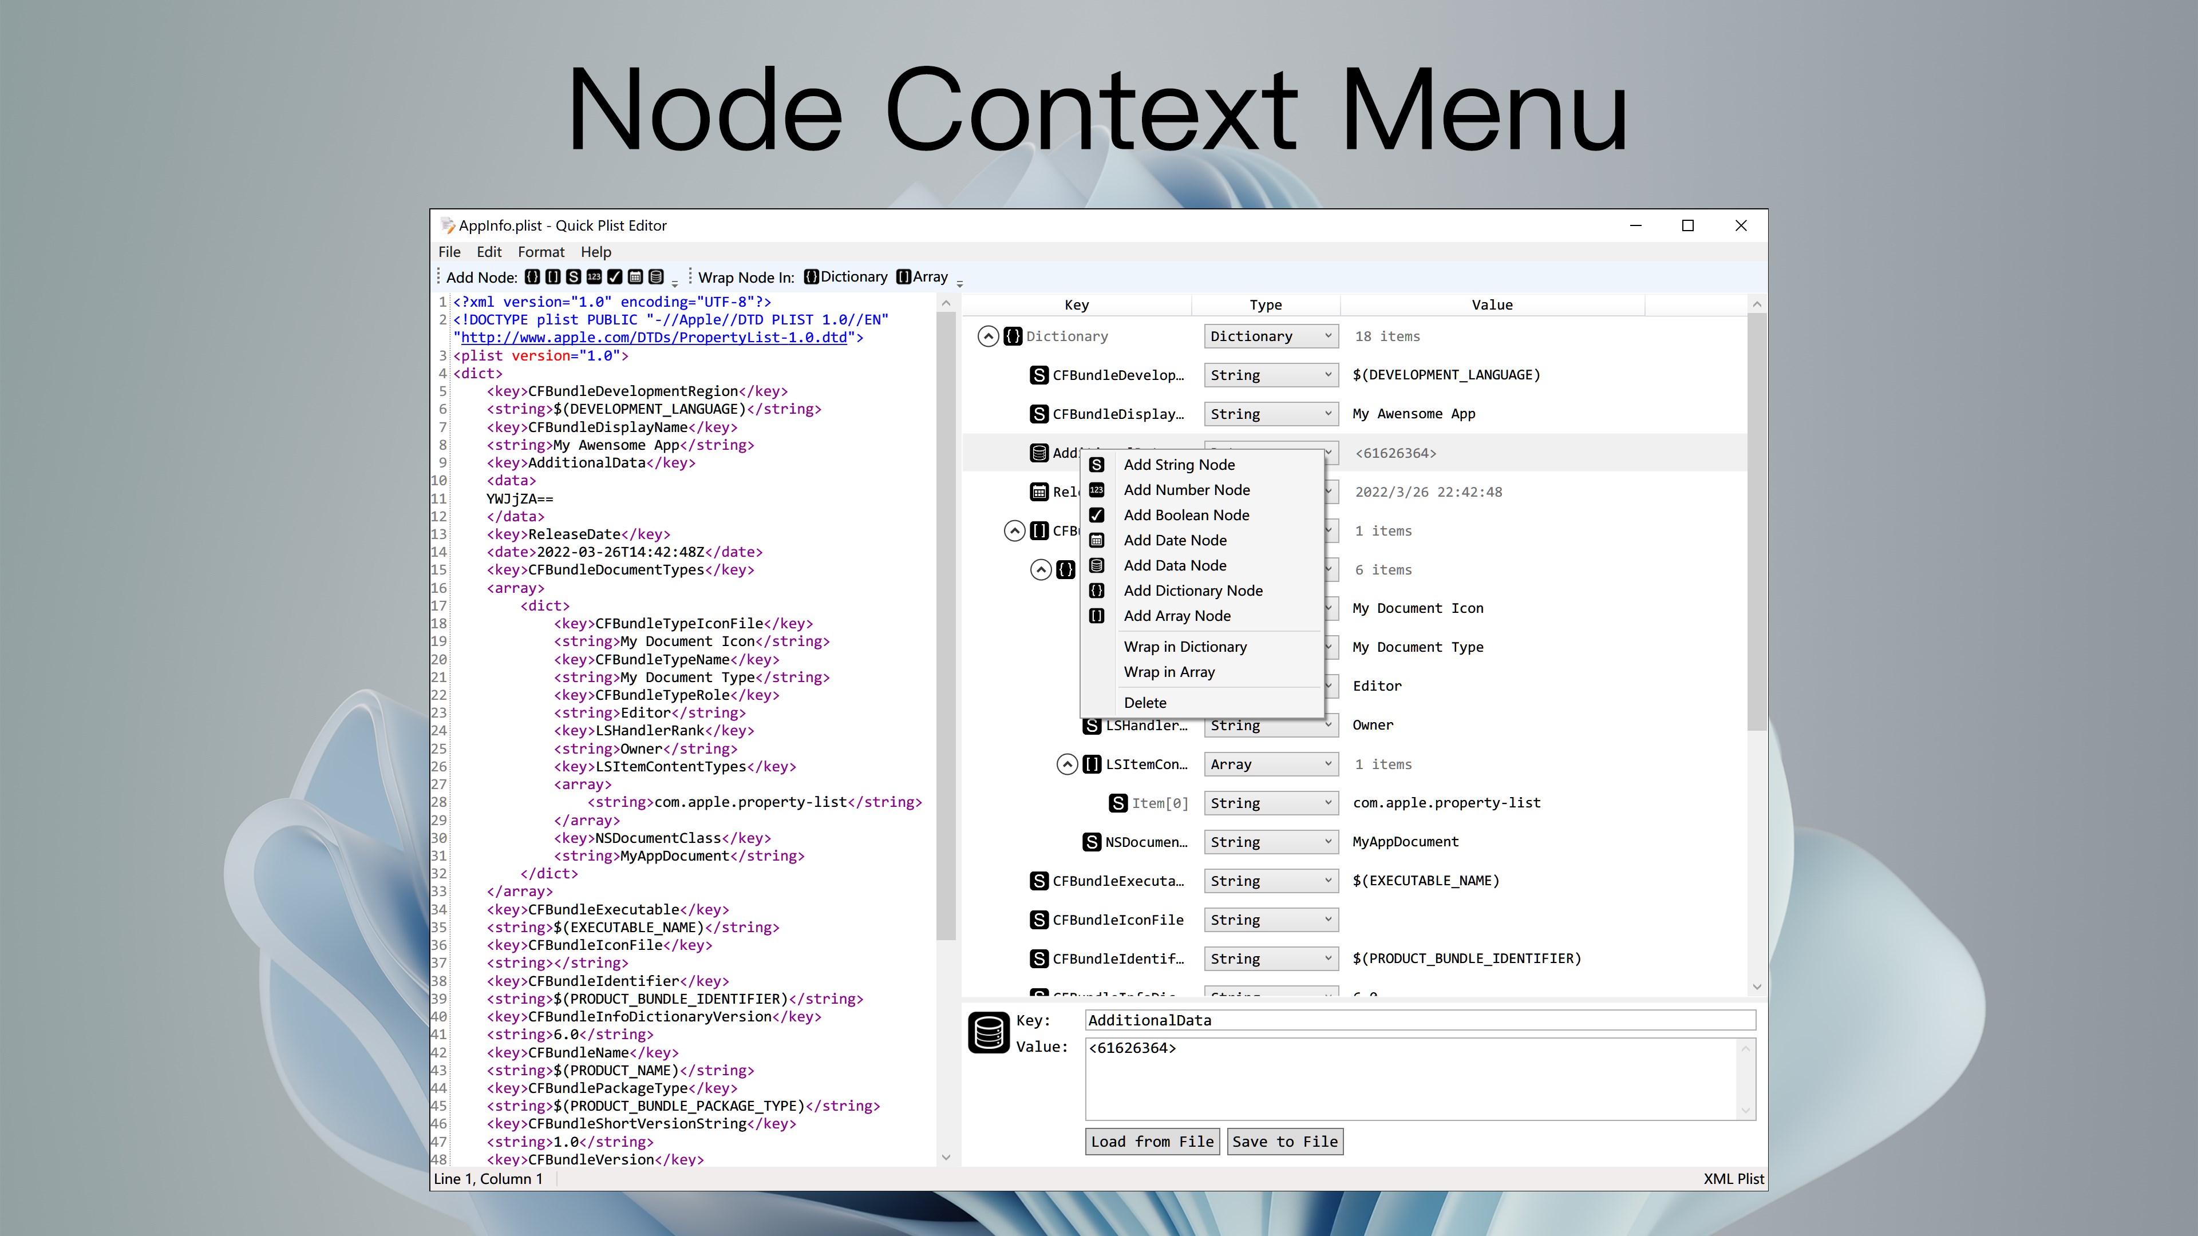Click the Add Boolean Node toolbar checkmark icon
2198x1236 pixels.
point(614,276)
